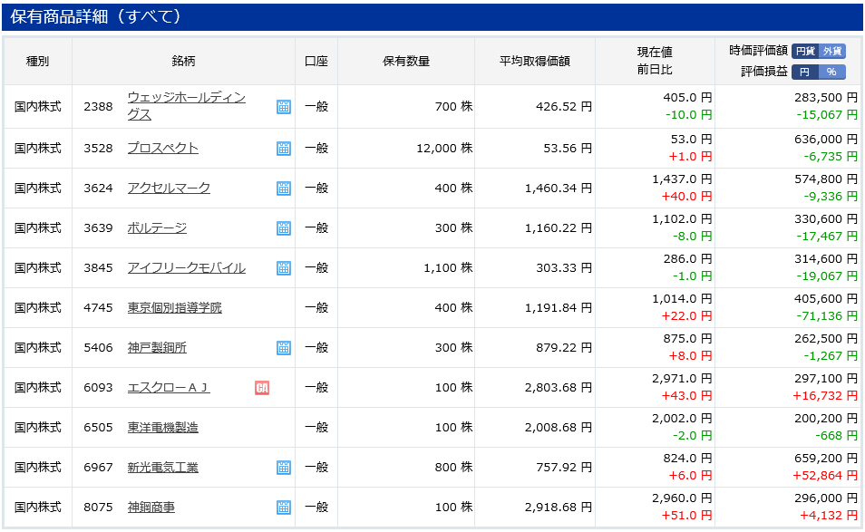865x532 pixels.
Task: Open 東洋電機製造 stock link
Action: point(162,427)
